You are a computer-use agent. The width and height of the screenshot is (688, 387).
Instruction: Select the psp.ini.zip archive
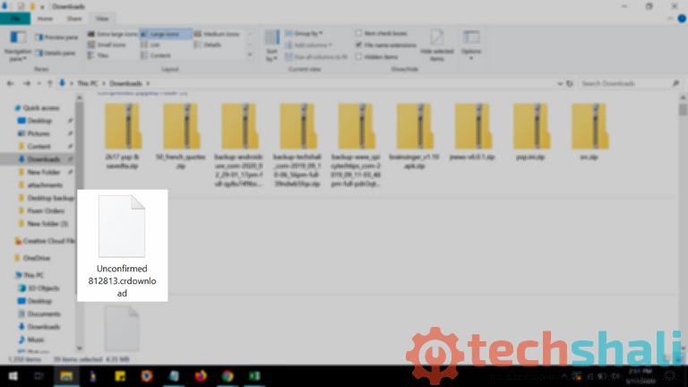(x=530, y=132)
